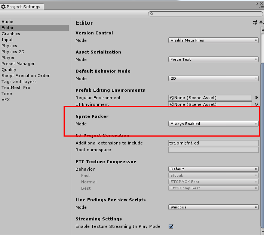Open ETC Texture Compressor Behavior dropdown
This screenshot has height=235, width=264.
tap(213, 169)
